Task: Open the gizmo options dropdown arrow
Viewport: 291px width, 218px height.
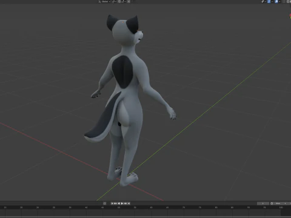Action: coord(272,2)
